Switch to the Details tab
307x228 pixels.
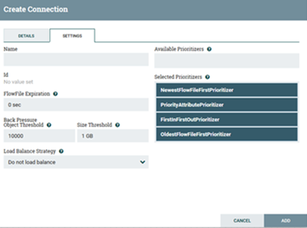pos(26,36)
